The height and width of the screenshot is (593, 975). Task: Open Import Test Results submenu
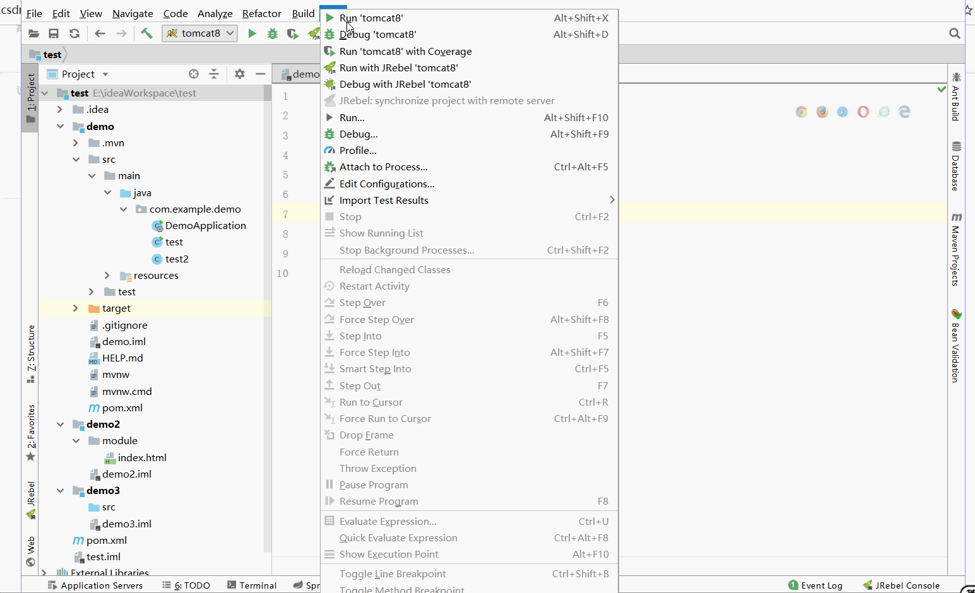tap(469, 201)
